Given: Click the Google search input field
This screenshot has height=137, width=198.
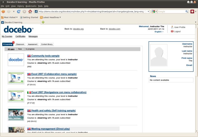Looking at the screenshot, I should (171, 12).
